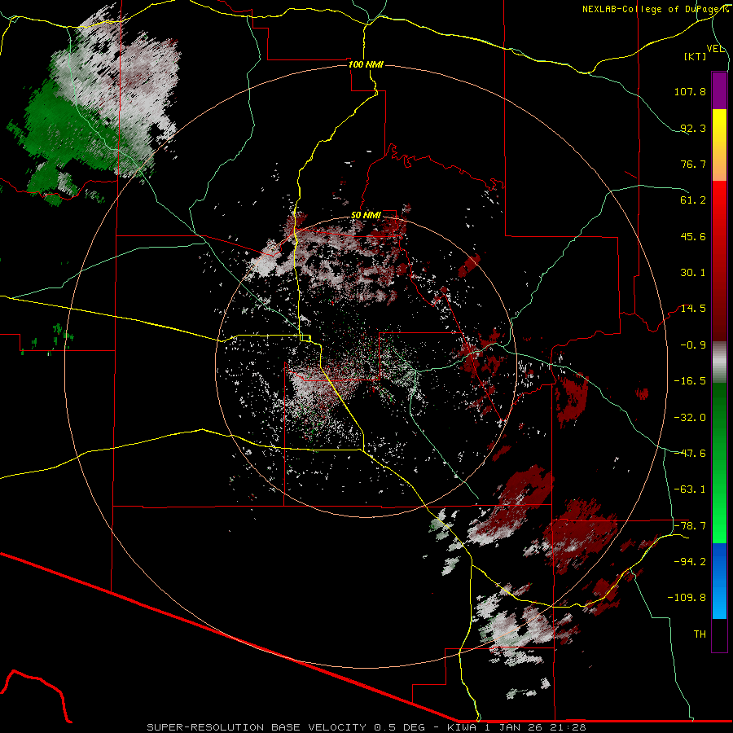Click the 61.2 value on the velocity scale

[693, 200]
